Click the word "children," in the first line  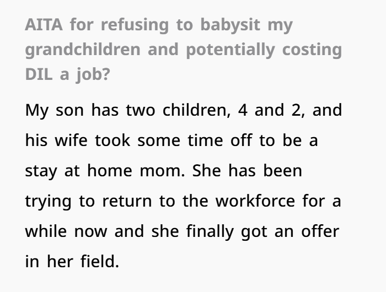click(196, 110)
